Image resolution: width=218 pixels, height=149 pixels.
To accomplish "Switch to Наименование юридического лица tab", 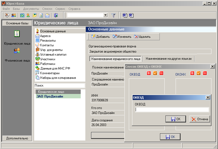I will pos(115,59).
